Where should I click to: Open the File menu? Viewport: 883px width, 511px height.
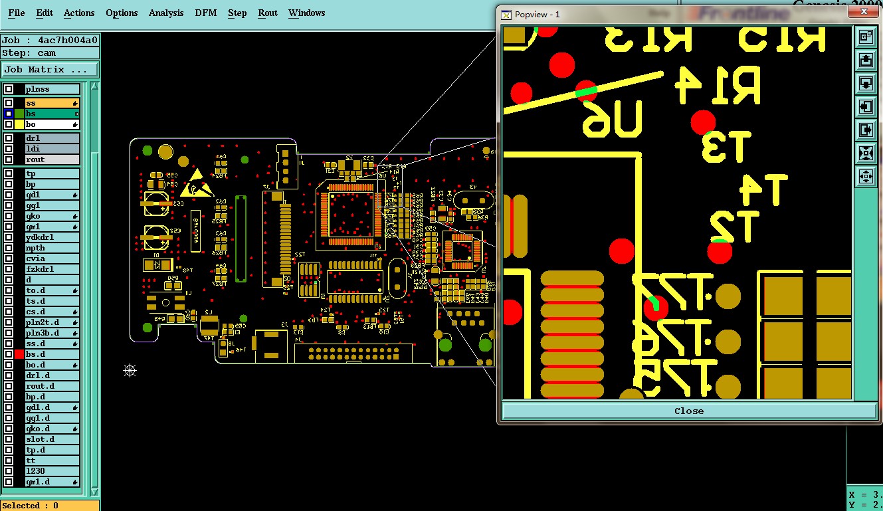pyautogui.click(x=17, y=13)
